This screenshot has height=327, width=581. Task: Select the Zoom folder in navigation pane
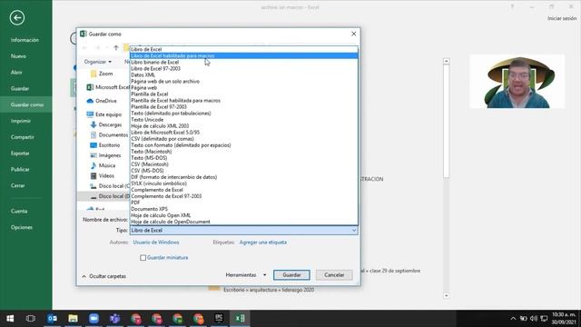[x=102, y=74]
